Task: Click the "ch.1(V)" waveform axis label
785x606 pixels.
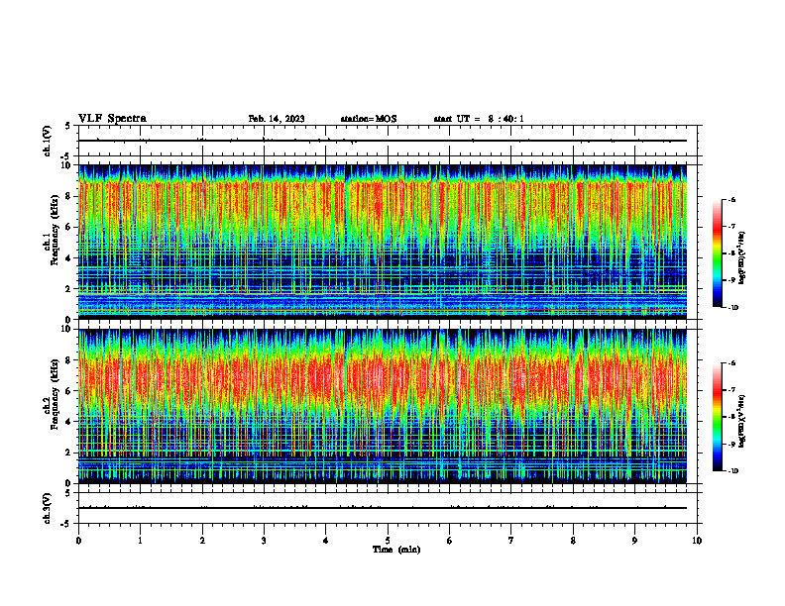Action: click(47, 141)
